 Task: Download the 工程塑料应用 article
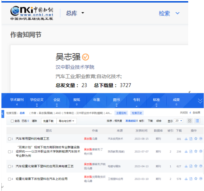[186, 179]
